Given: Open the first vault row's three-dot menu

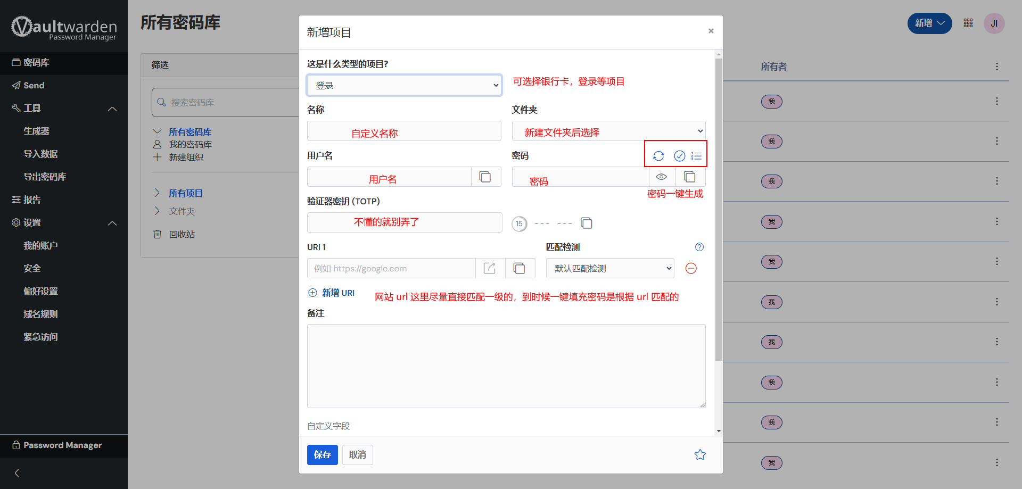Looking at the screenshot, I should pyautogui.click(x=997, y=101).
